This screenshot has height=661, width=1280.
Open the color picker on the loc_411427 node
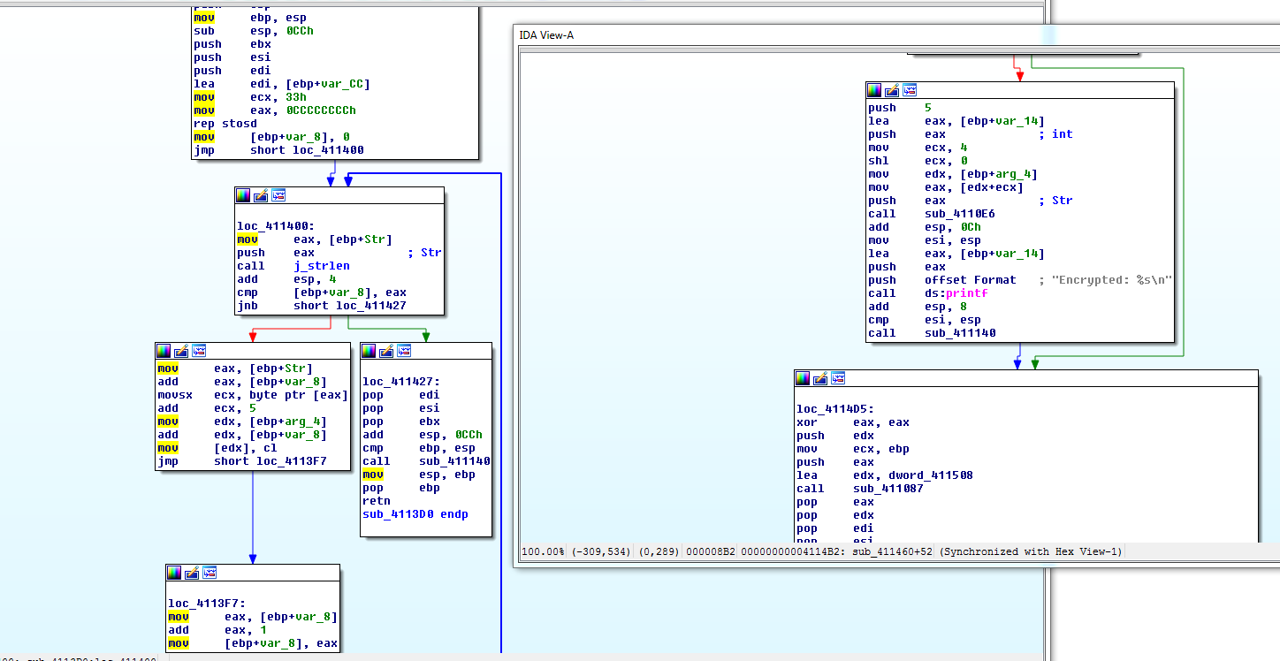pyautogui.click(x=369, y=352)
